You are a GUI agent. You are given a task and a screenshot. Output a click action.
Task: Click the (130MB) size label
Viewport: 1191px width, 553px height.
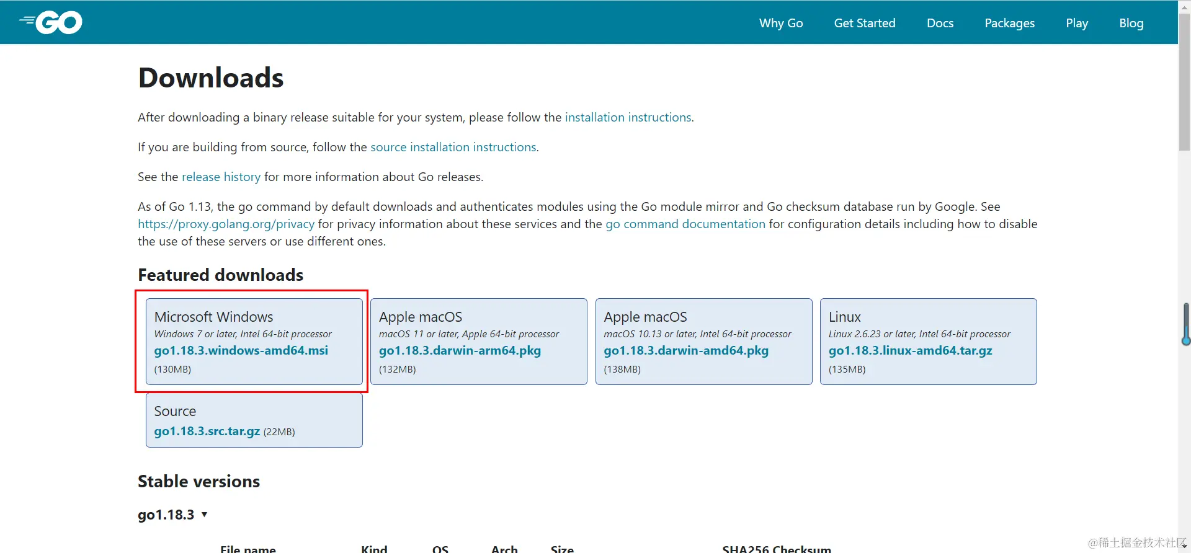pos(172,369)
